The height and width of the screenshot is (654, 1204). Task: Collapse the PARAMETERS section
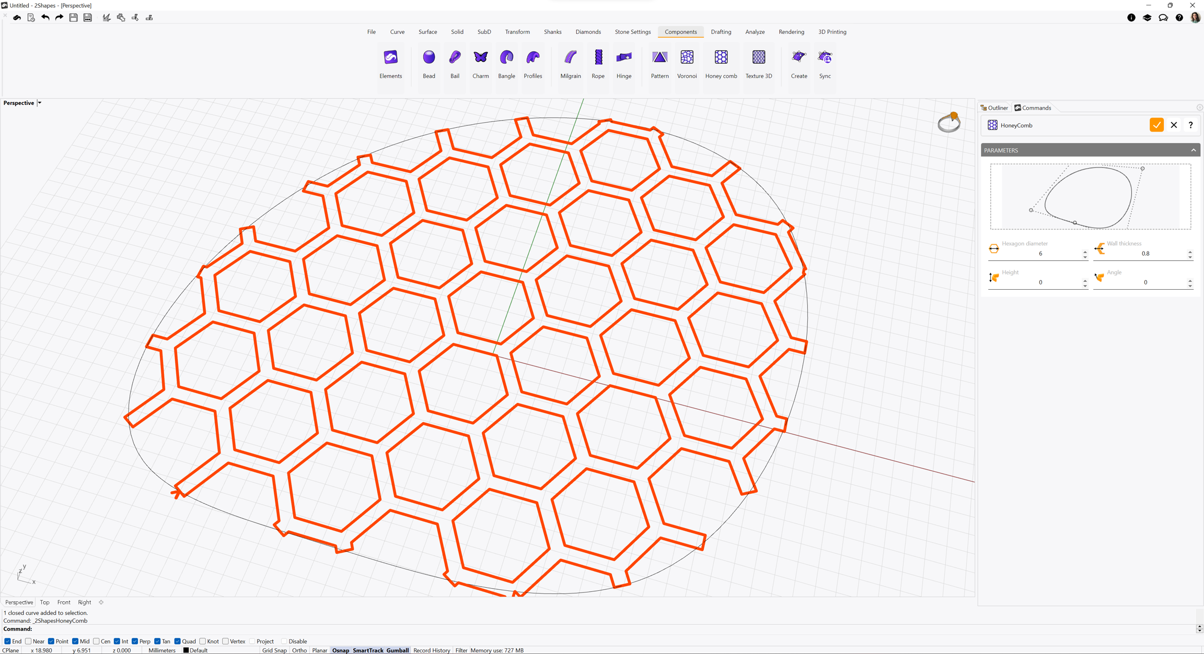(1194, 150)
